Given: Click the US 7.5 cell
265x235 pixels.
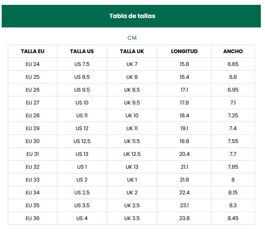Looking at the screenshot, I should click(82, 64).
